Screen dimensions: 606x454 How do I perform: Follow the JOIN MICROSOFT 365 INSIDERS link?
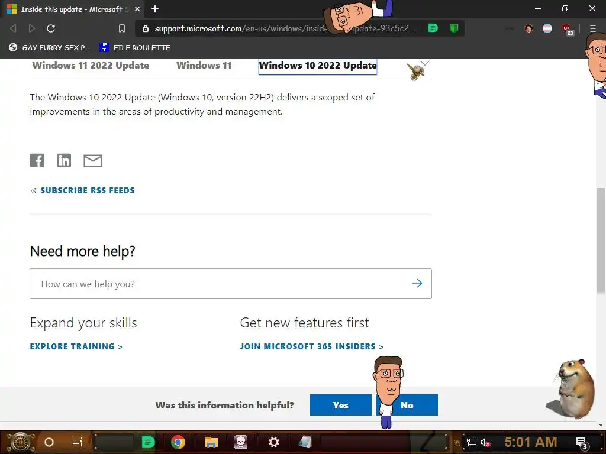coord(311,346)
